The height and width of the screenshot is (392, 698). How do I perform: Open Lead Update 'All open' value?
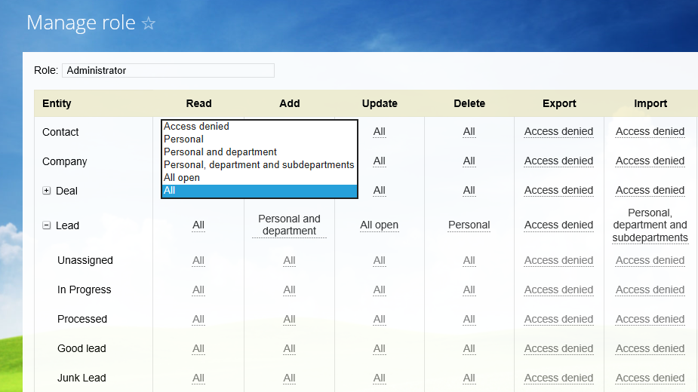point(380,225)
